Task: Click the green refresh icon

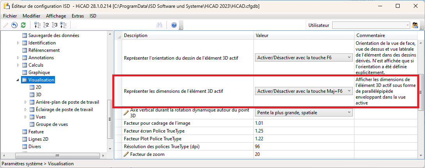Action: [23, 25]
